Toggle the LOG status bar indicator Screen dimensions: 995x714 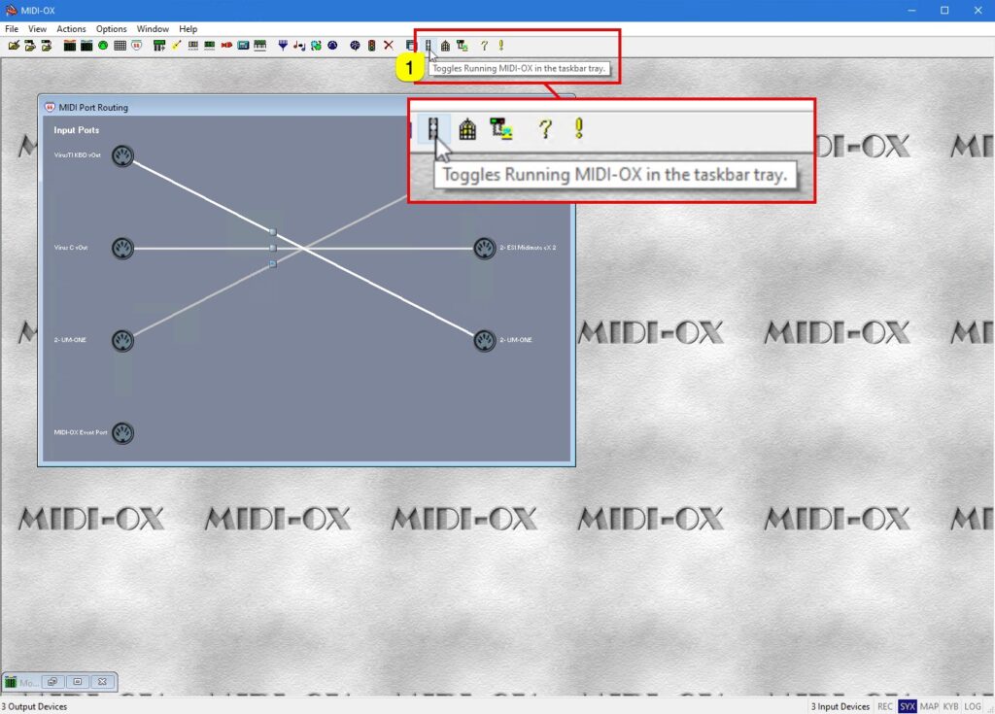click(972, 706)
